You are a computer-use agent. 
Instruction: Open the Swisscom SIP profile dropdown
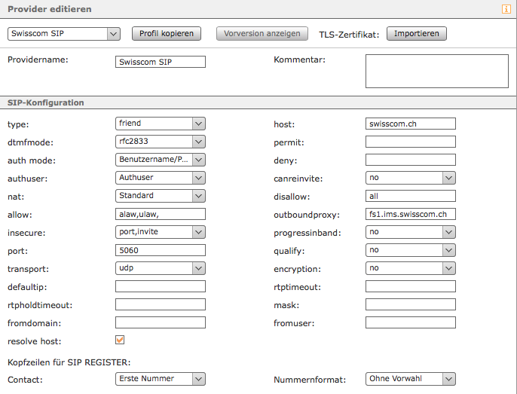coord(63,33)
